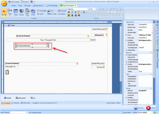Open the red flag icon in the right sidebar
The image size is (159, 114).
157,37
